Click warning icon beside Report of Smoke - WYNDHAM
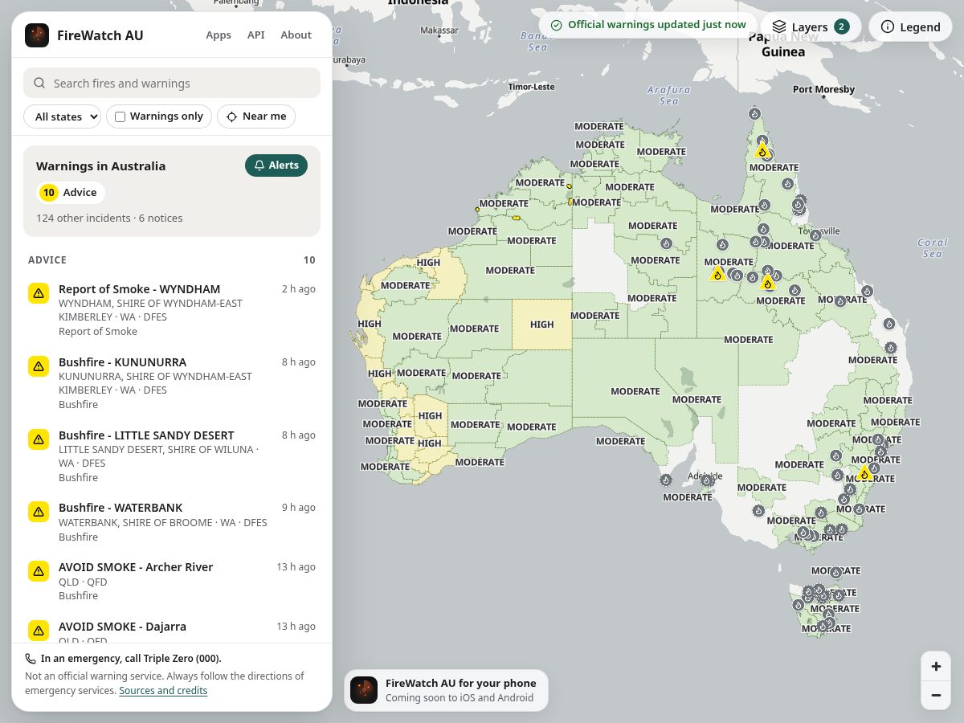 click(39, 293)
